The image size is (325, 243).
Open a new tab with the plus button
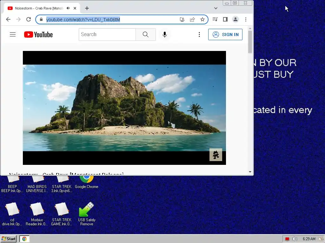coord(87,8)
